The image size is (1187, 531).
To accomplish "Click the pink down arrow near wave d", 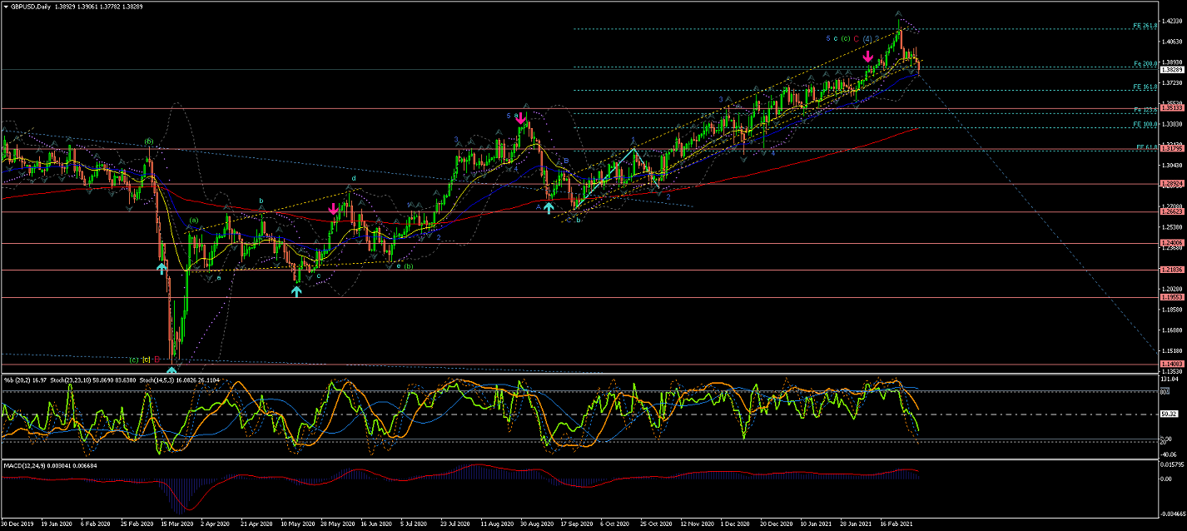I will click(x=334, y=209).
